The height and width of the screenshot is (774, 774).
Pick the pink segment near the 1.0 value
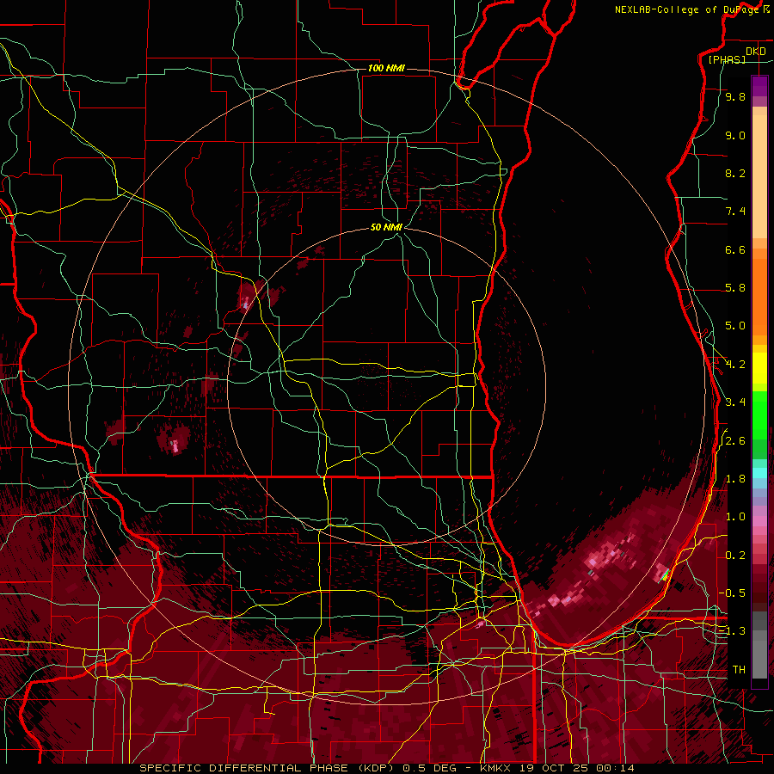(759, 521)
